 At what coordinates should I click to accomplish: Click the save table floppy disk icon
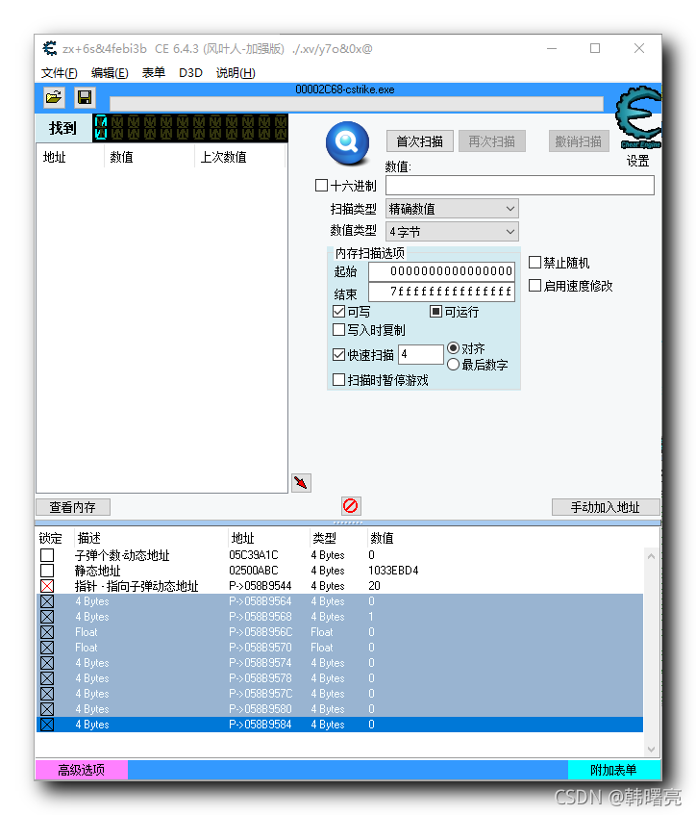tap(85, 97)
